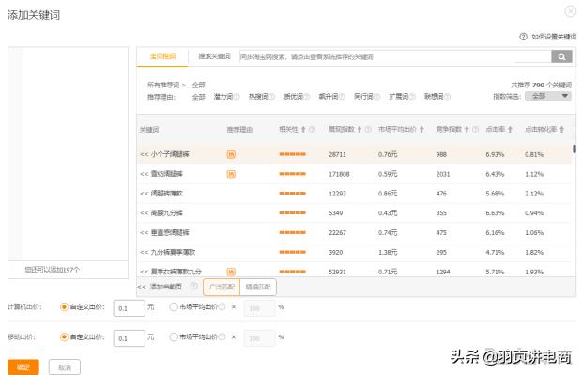Add keyword 小个子阔腿裤 via its << arrow

pyautogui.click(x=144, y=154)
